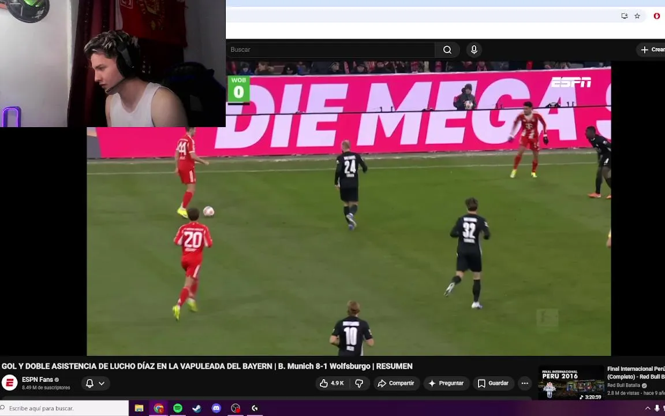Click the Windows taskbar search box
665x416 pixels.
point(63,408)
